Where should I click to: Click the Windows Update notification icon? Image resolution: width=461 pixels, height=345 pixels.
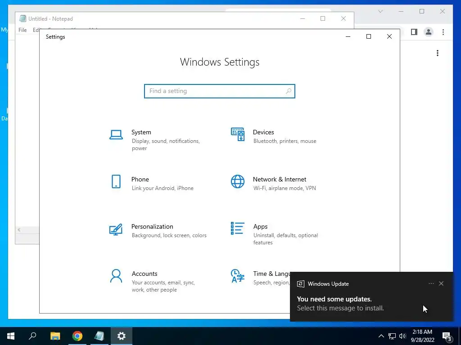click(x=300, y=284)
